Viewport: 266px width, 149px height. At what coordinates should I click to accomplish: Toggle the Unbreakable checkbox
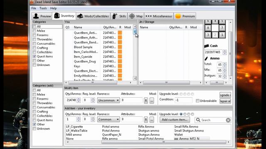(197, 101)
